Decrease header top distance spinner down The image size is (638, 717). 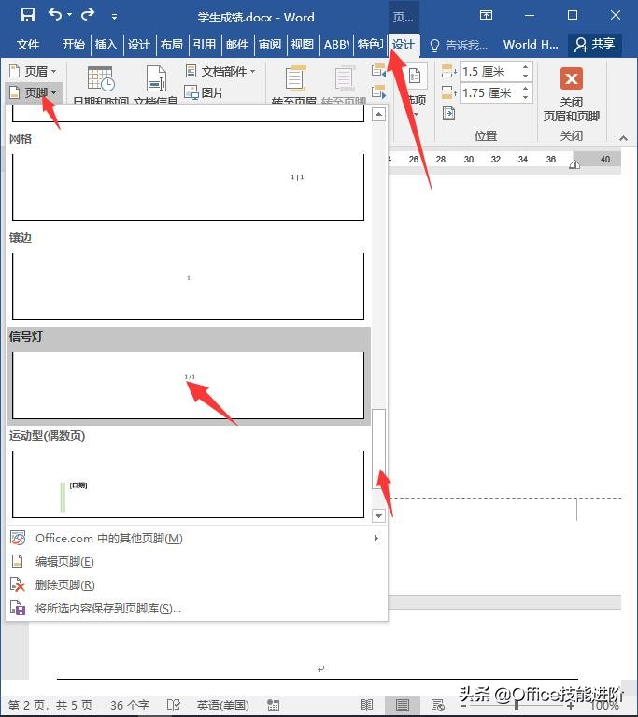click(x=525, y=76)
